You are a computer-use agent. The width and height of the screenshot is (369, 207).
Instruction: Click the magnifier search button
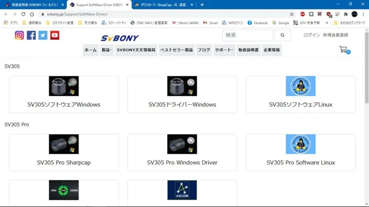[x=283, y=35]
